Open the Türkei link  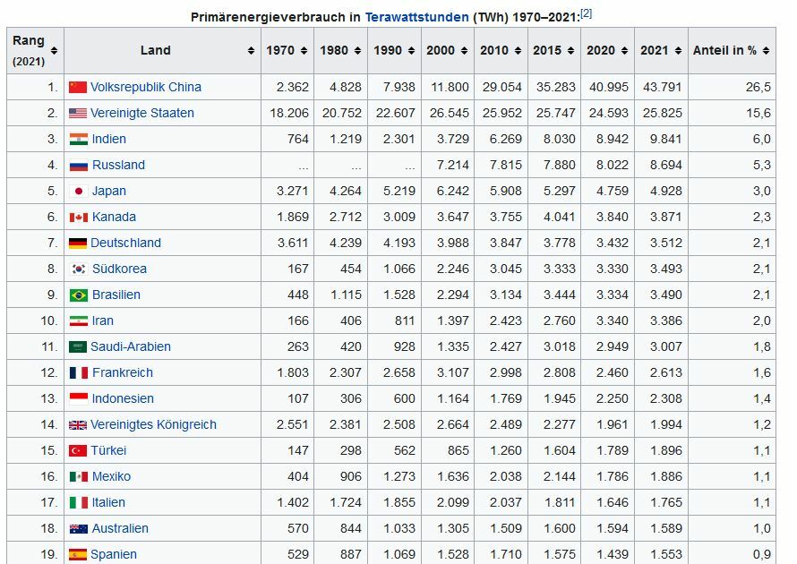click(x=108, y=450)
